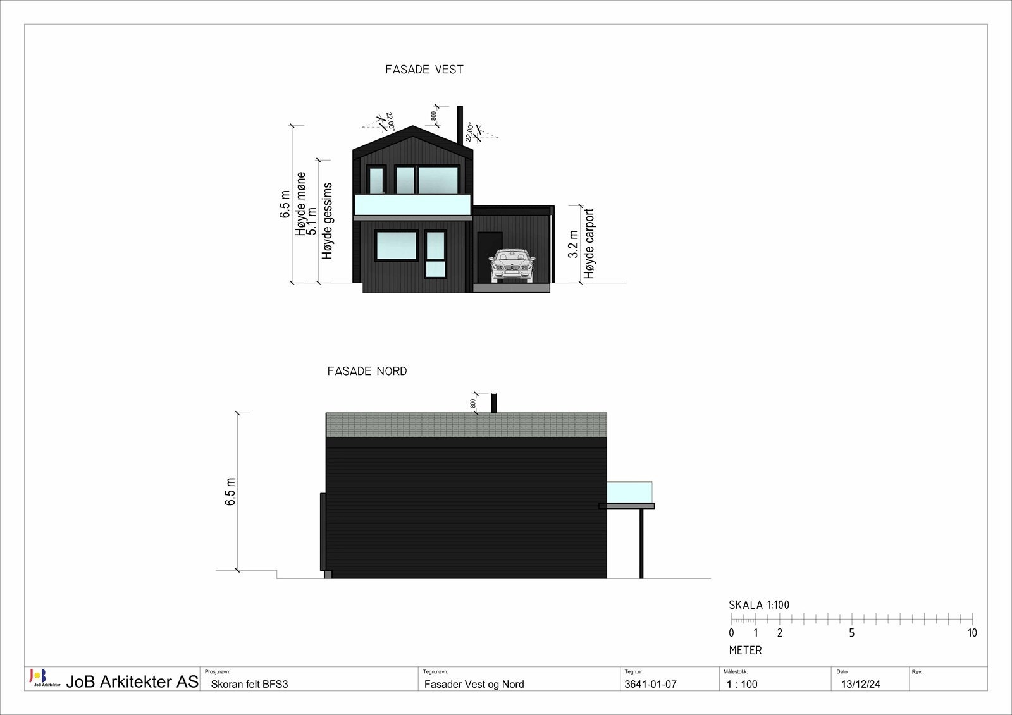Select the FASADE NORD heading
This screenshot has height=715, width=1012.
[367, 371]
